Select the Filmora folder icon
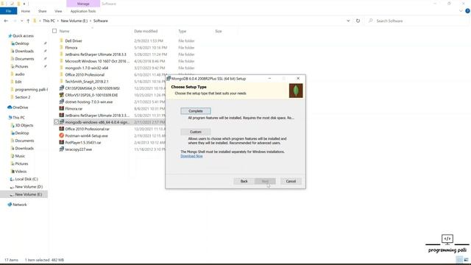This screenshot has height=265, width=471. [62, 47]
